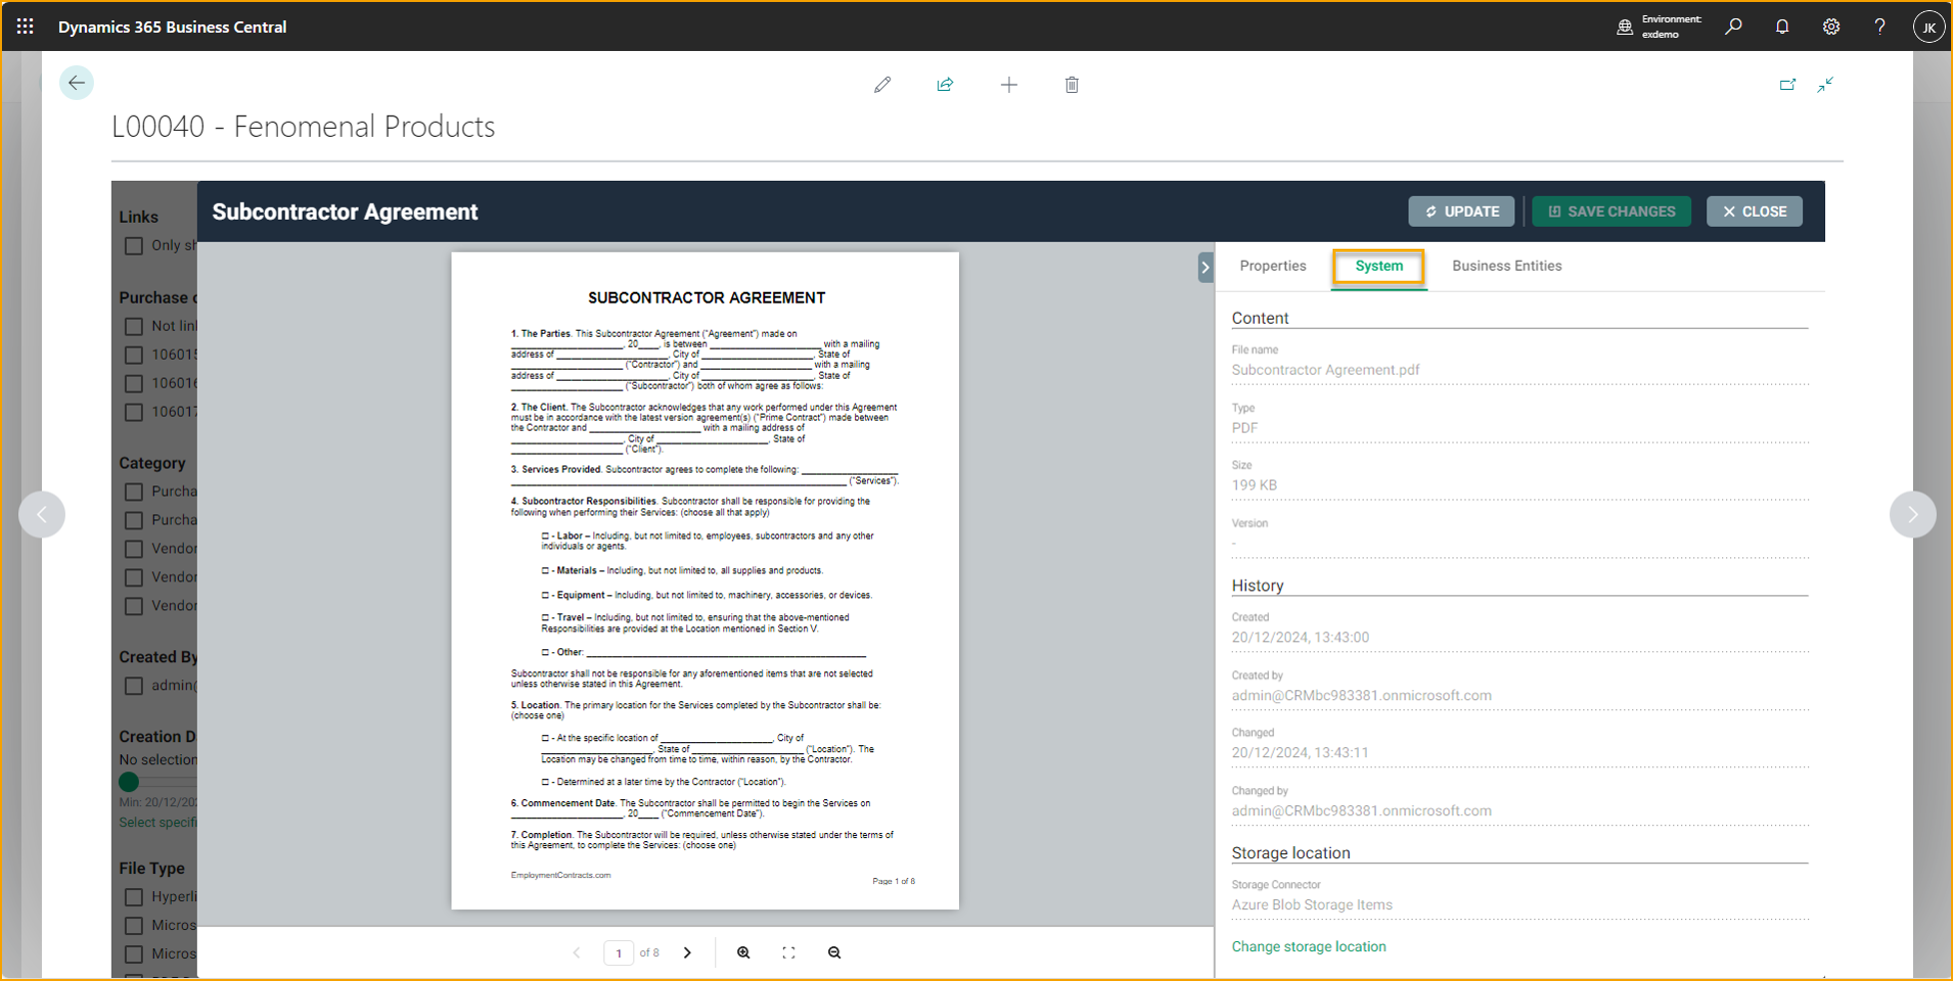Open the app launcher grid
The width and height of the screenshot is (1953, 981).
coord(25,27)
